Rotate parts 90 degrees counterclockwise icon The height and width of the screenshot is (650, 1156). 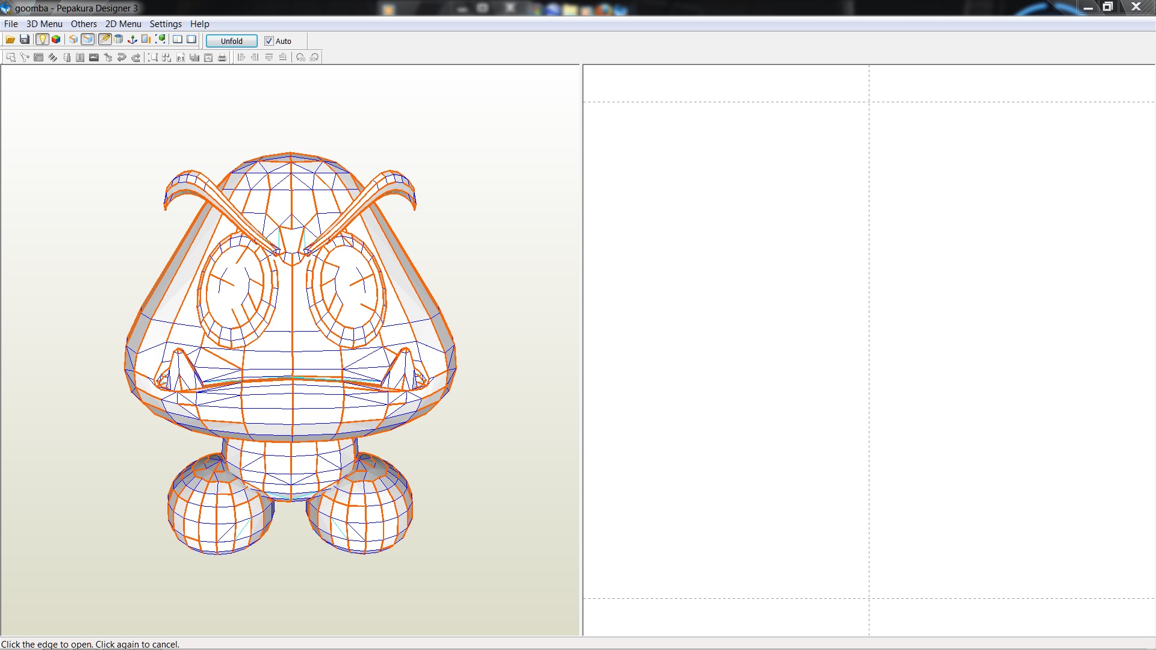coord(300,58)
